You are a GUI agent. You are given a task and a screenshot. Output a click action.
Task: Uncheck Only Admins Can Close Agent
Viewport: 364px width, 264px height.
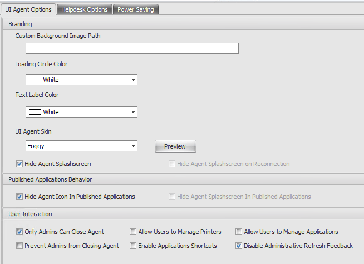tap(19, 232)
